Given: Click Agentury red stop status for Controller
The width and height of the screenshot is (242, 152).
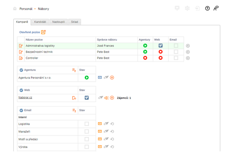Looking at the screenshot, I should pyautogui.click(x=145, y=58).
